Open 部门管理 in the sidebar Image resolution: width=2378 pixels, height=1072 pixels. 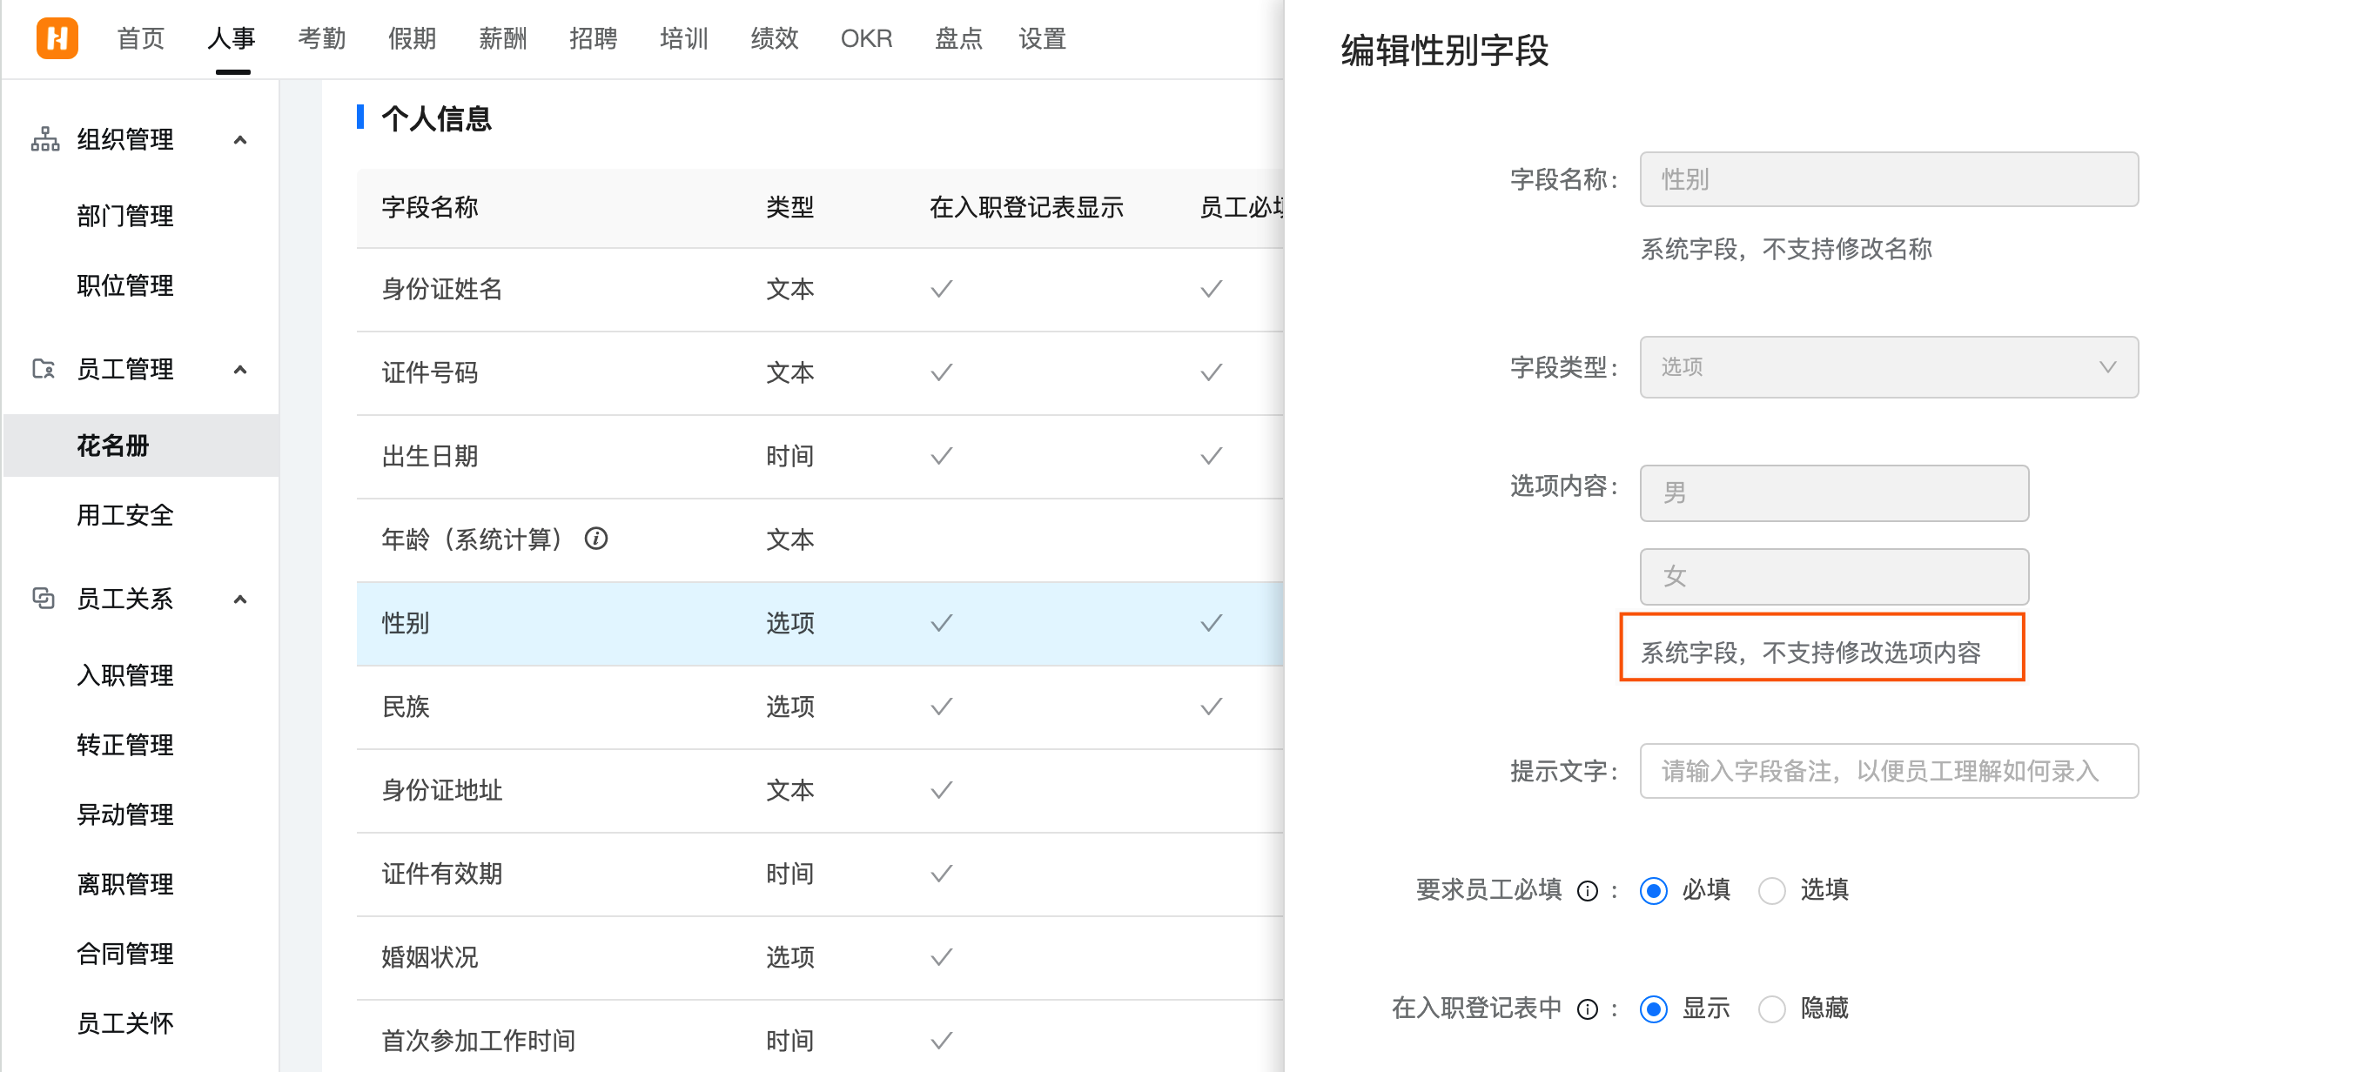click(124, 216)
